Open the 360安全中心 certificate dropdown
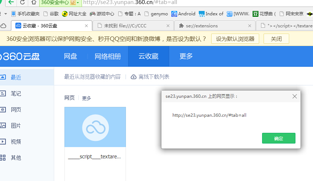The height and width of the screenshot is (181, 313). click(x=60, y=3)
